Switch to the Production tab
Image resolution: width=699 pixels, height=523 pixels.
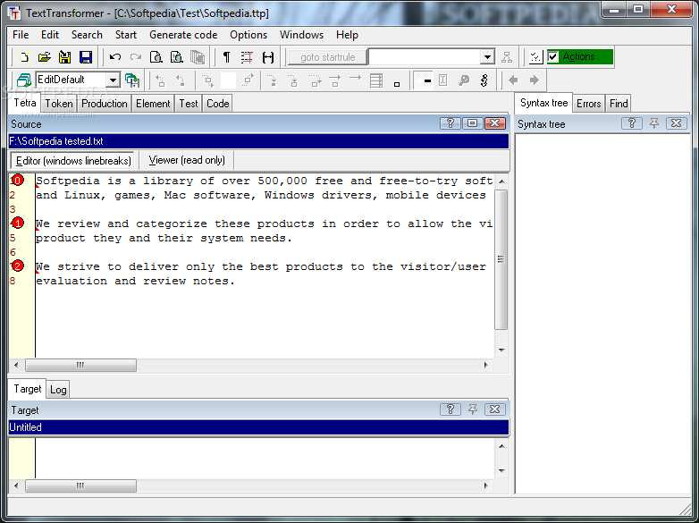(105, 104)
